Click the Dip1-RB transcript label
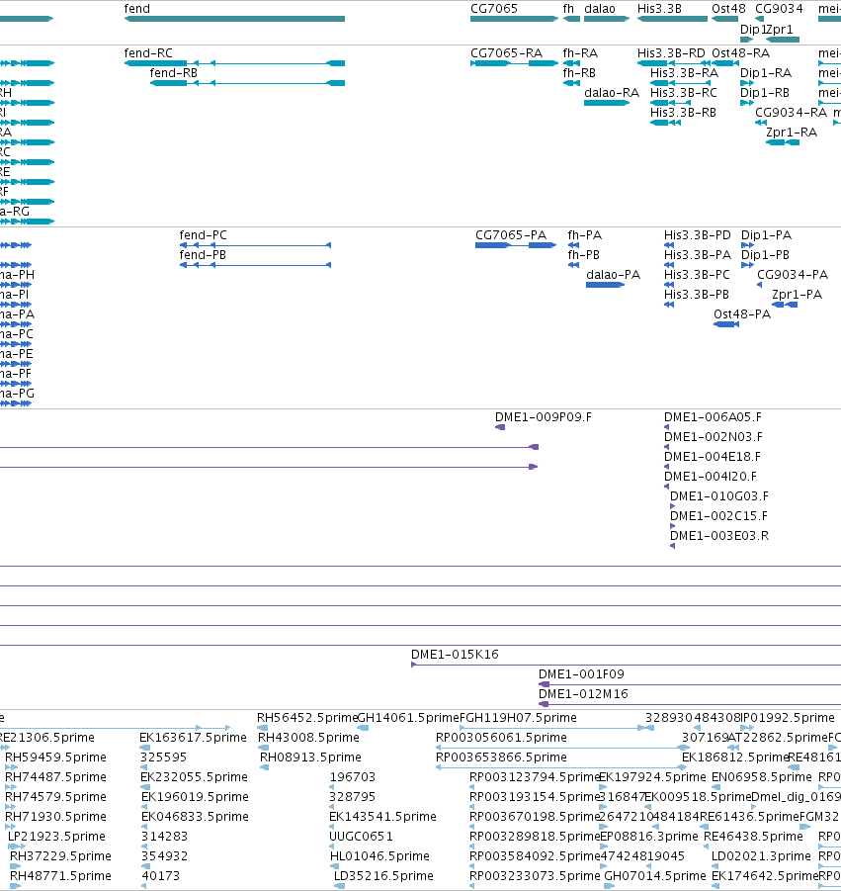The width and height of the screenshot is (841, 891). [x=765, y=93]
